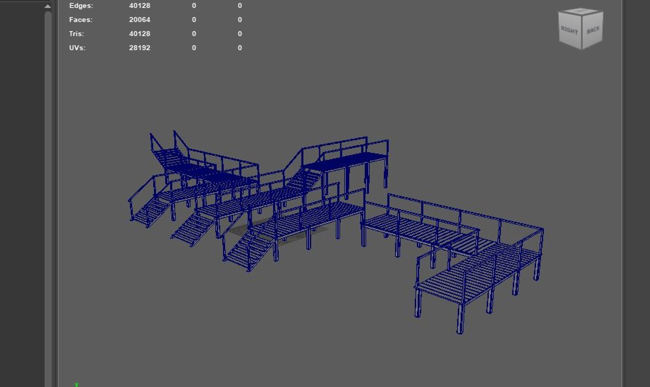
Task: Click the left panel vertical scrollbar track
Action: (x=48, y=199)
